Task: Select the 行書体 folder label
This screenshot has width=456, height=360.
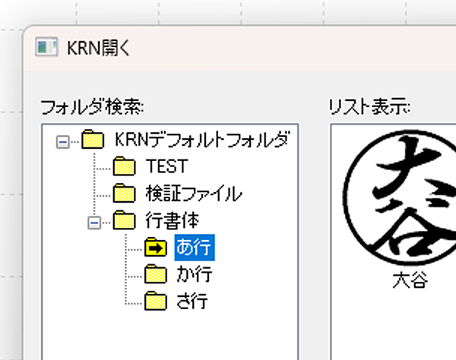Action: (x=173, y=220)
